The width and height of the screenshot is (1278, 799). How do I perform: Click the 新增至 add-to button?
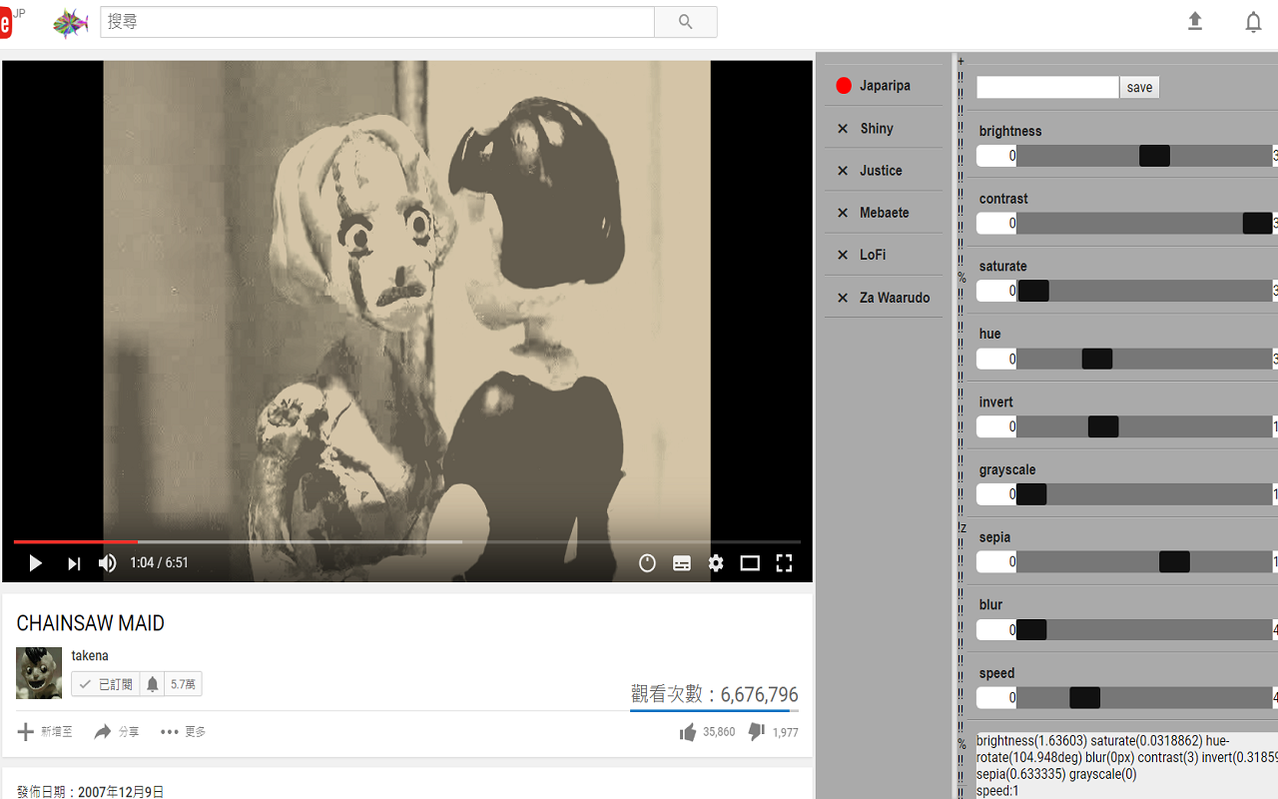[x=45, y=732]
